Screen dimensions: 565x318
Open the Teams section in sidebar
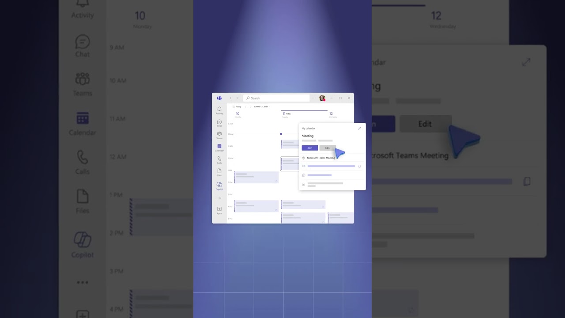point(219,135)
